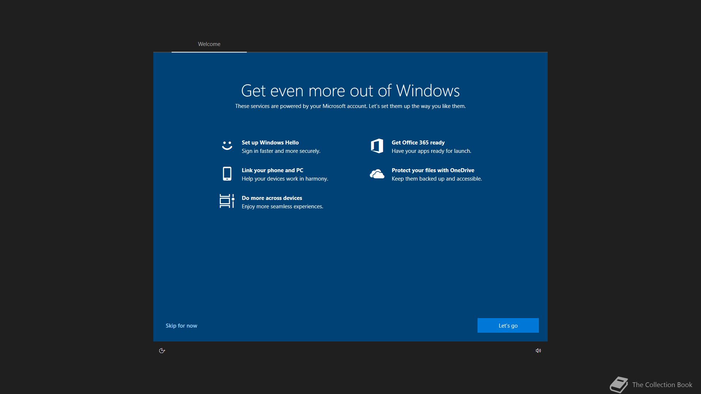Image resolution: width=701 pixels, height=394 pixels.
Task: Click "Have your apps ready for launch." text
Action: point(431,151)
